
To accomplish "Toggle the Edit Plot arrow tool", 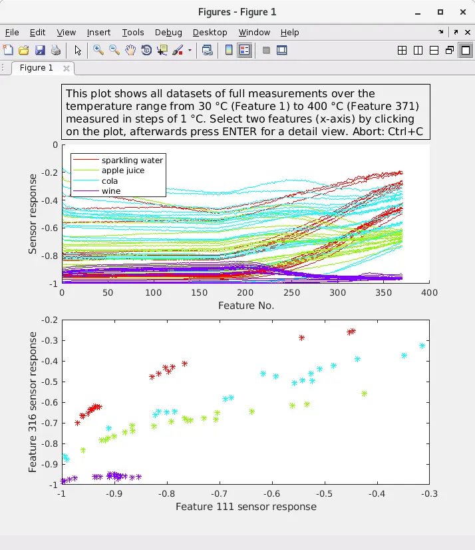I will click(78, 50).
